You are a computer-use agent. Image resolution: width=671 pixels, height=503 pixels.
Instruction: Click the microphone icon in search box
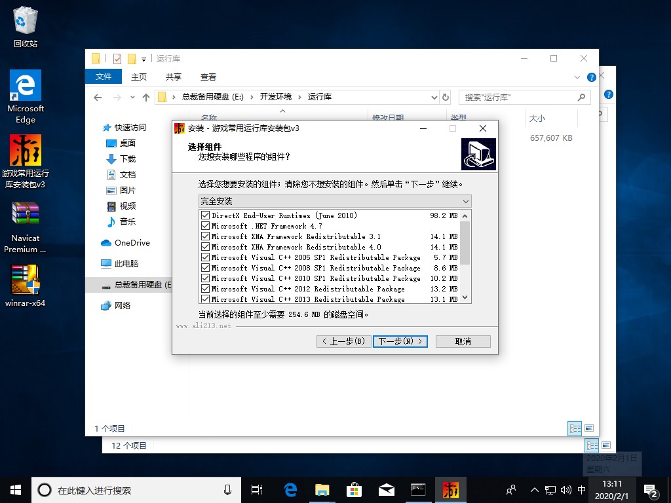click(227, 490)
